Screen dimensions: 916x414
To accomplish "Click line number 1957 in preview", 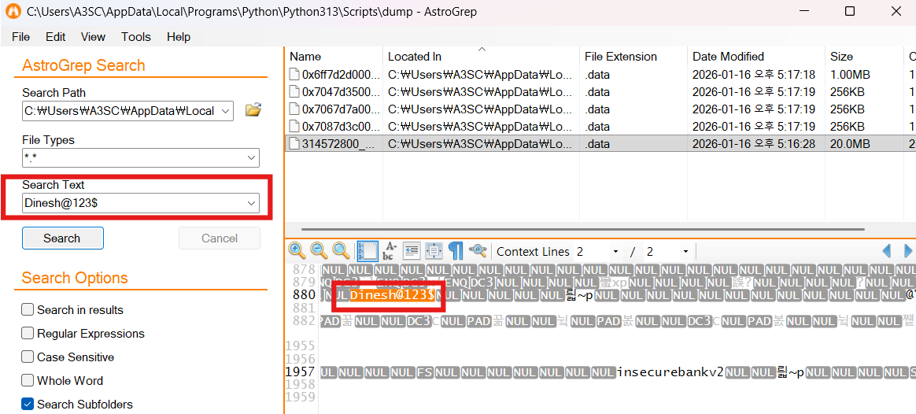I will coord(301,372).
